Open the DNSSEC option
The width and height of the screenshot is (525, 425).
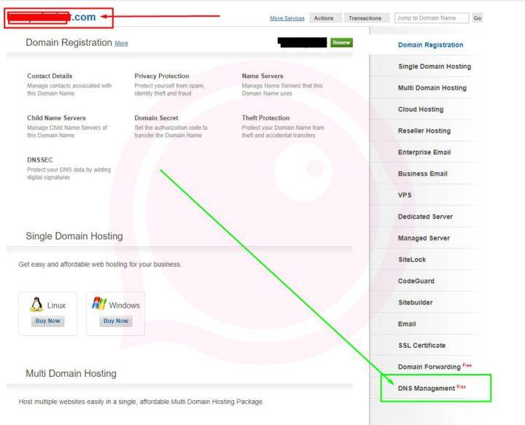pyautogui.click(x=40, y=160)
